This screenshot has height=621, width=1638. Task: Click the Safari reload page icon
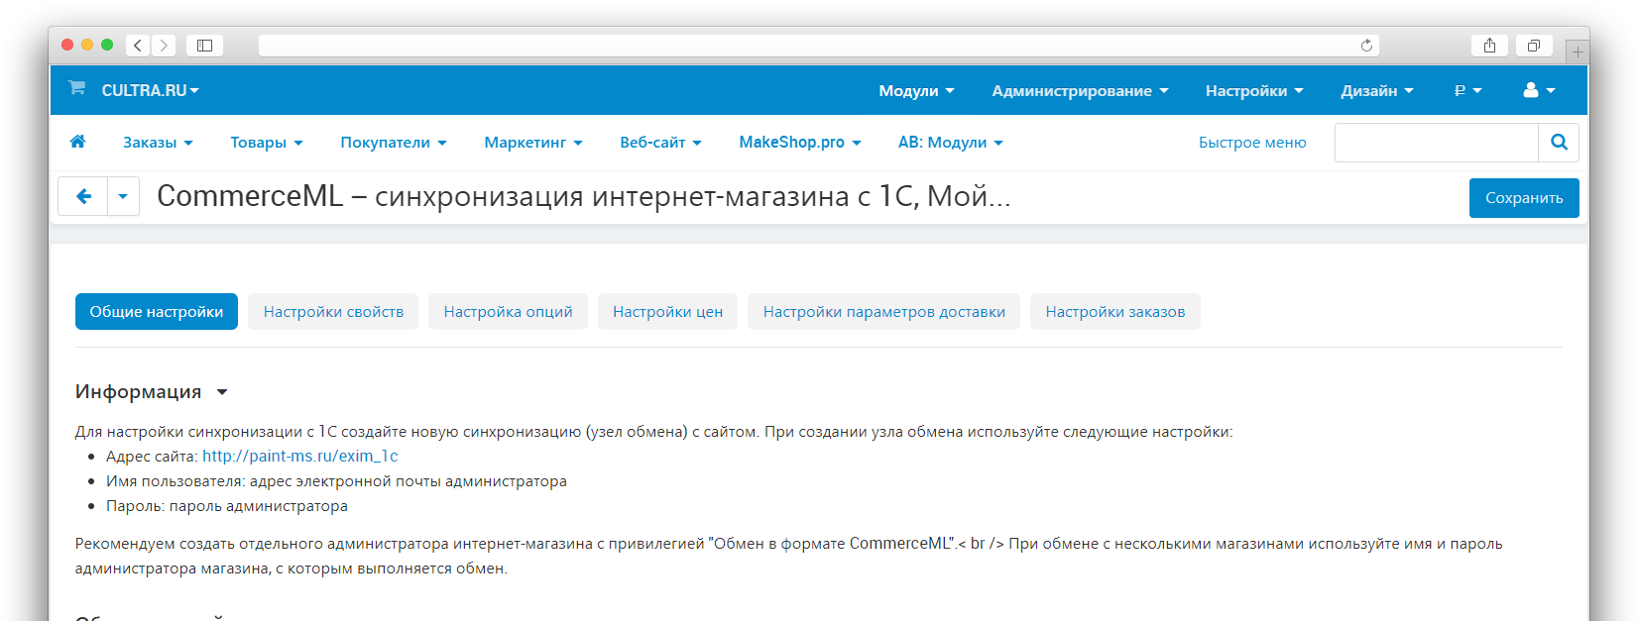point(1366,46)
